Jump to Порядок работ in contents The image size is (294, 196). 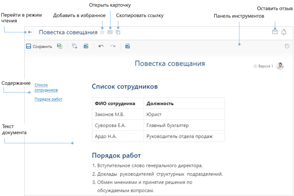(49, 99)
